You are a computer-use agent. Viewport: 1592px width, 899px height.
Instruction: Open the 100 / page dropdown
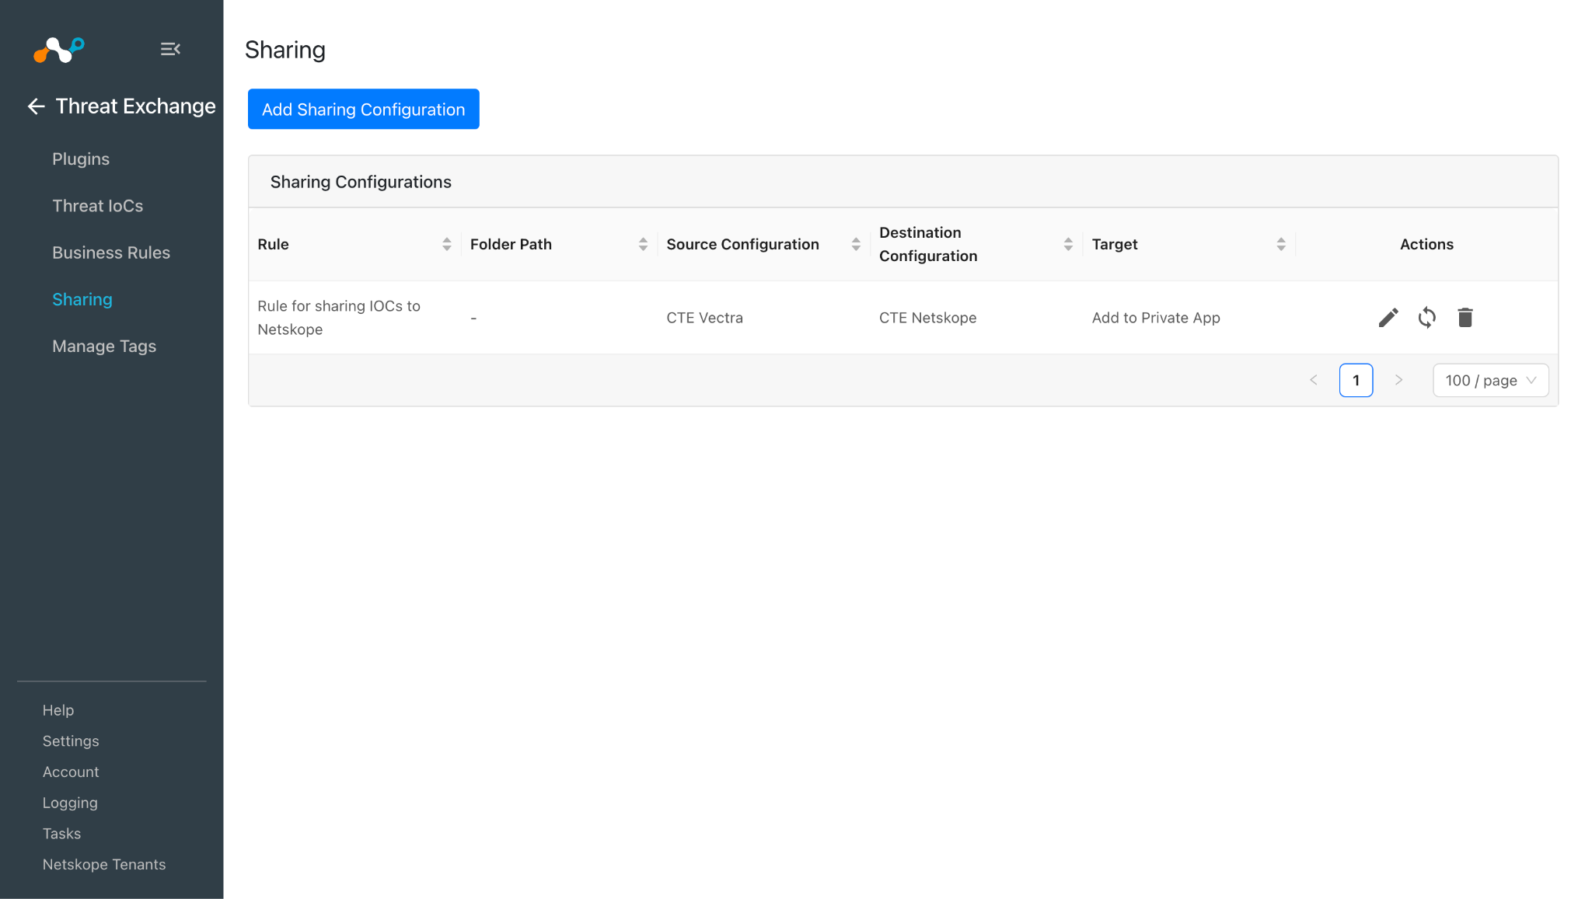click(x=1491, y=380)
